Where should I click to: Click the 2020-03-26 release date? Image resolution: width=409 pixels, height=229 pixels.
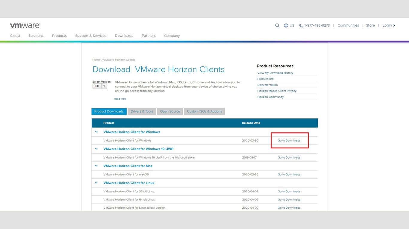(250, 174)
